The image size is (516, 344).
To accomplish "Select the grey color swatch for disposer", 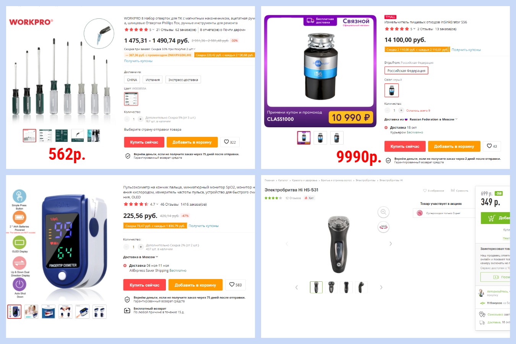I will (391, 90).
